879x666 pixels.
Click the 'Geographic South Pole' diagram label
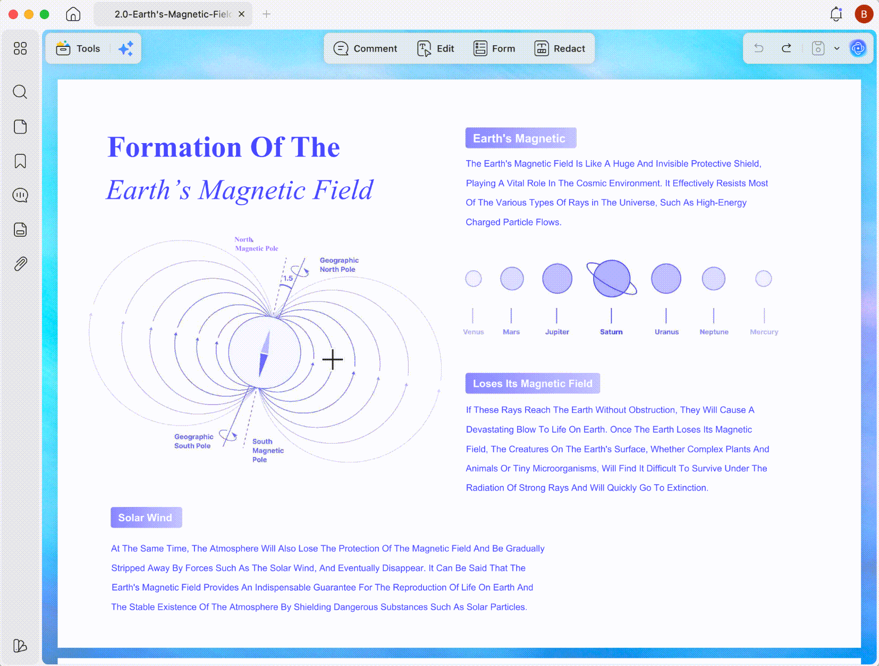[x=193, y=442]
